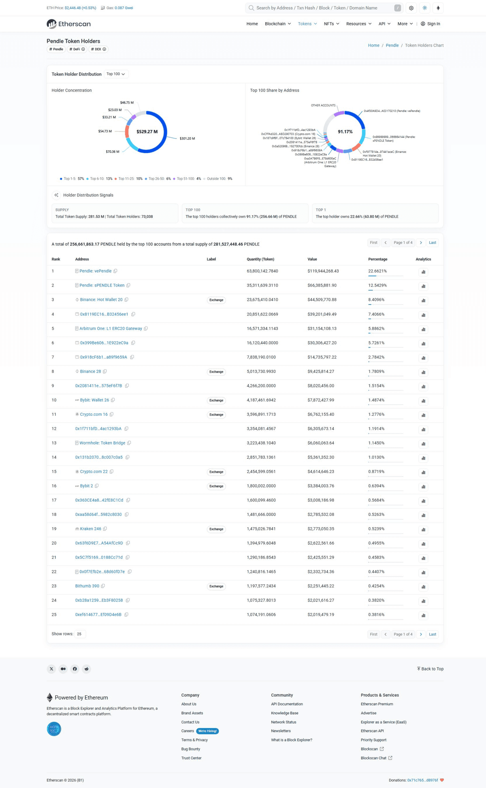486x788 pixels.
Task: Click the 0.087 Gwei gas price link
Action: point(124,8)
